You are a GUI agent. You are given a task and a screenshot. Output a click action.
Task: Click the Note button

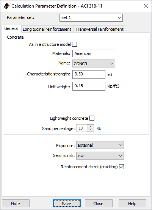[16, 204]
